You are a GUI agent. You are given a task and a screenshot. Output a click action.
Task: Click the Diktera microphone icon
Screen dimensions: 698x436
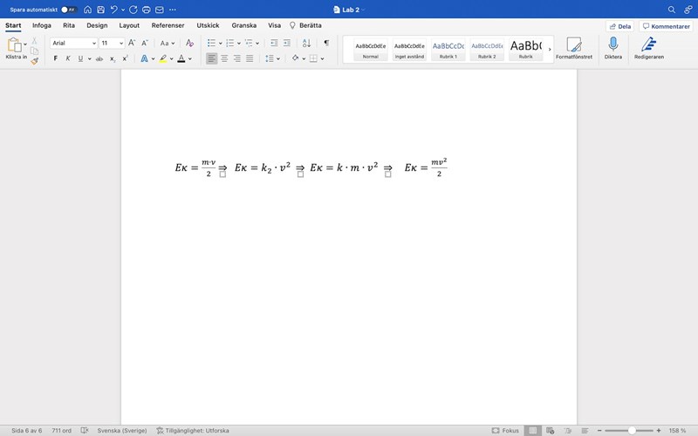click(612, 44)
